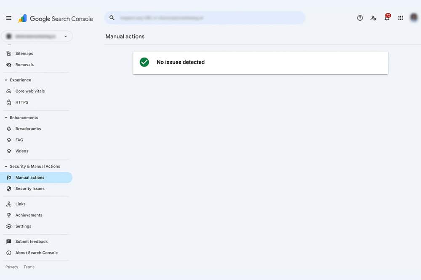421x280 pixels.
Task: Select the Videos enhancement icon
Action: [x=9, y=151]
